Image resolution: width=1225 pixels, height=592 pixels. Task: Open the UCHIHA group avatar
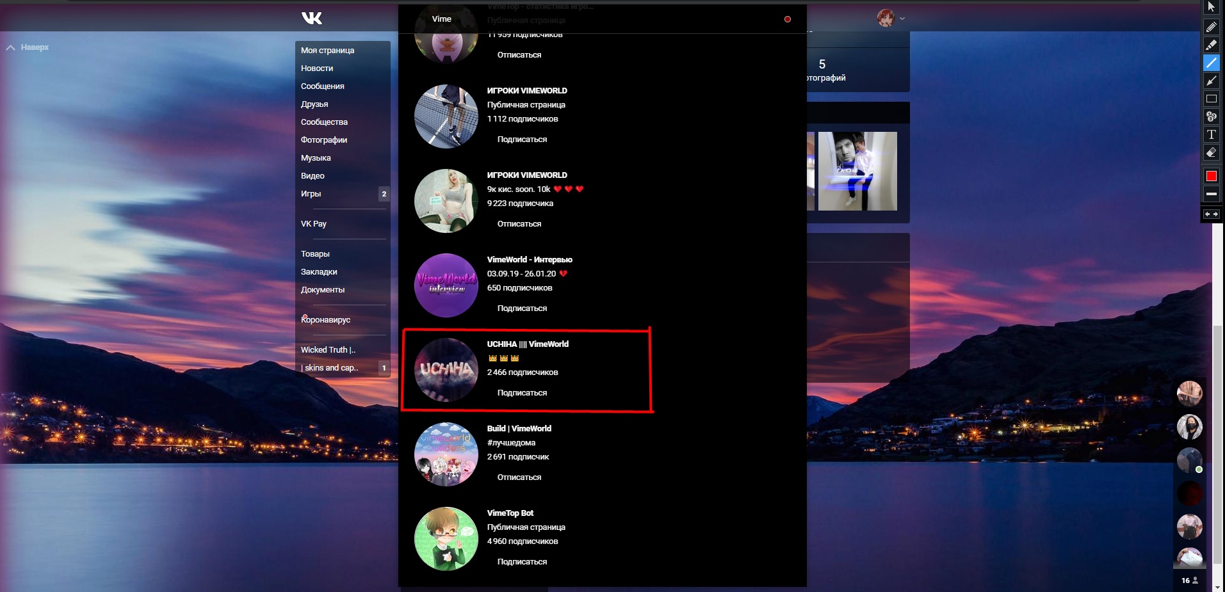click(x=446, y=370)
